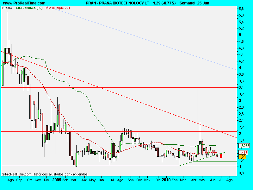The width and height of the screenshot is (253, 190).
Task: Click the bold 1 value on price axis
Action: pyautogui.click(x=240, y=167)
